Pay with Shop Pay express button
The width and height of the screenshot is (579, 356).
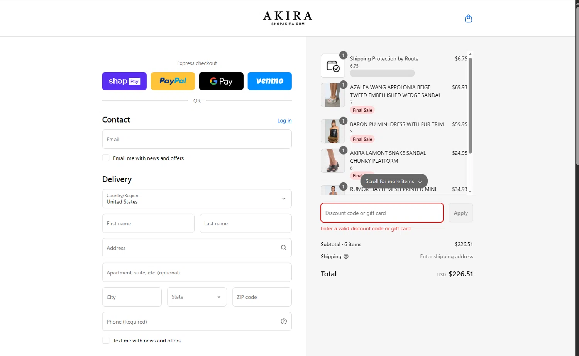tap(124, 81)
